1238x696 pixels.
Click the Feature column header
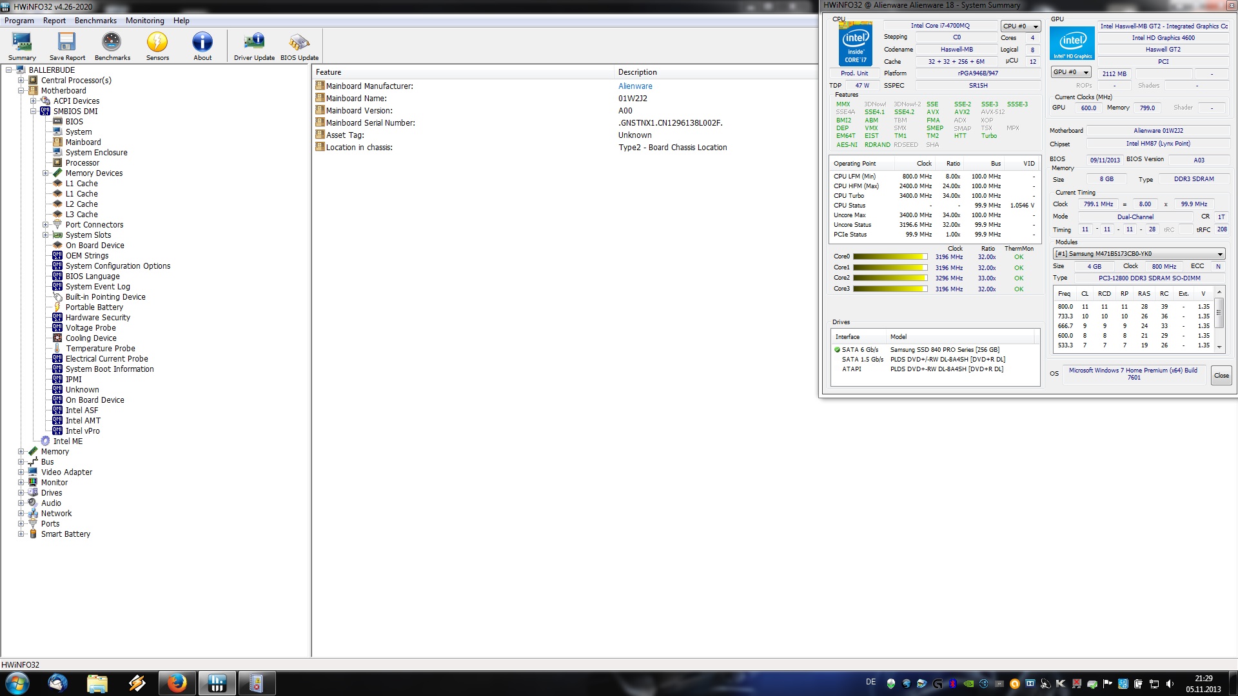tap(464, 72)
